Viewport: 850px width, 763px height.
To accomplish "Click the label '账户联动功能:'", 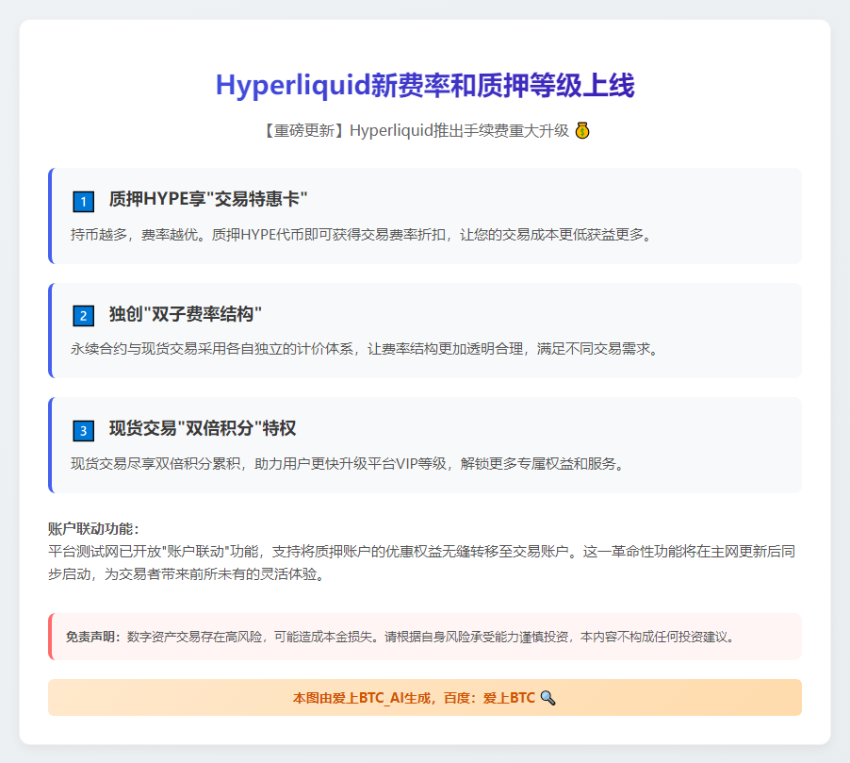I will pyautogui.click(x=94, y=528).
